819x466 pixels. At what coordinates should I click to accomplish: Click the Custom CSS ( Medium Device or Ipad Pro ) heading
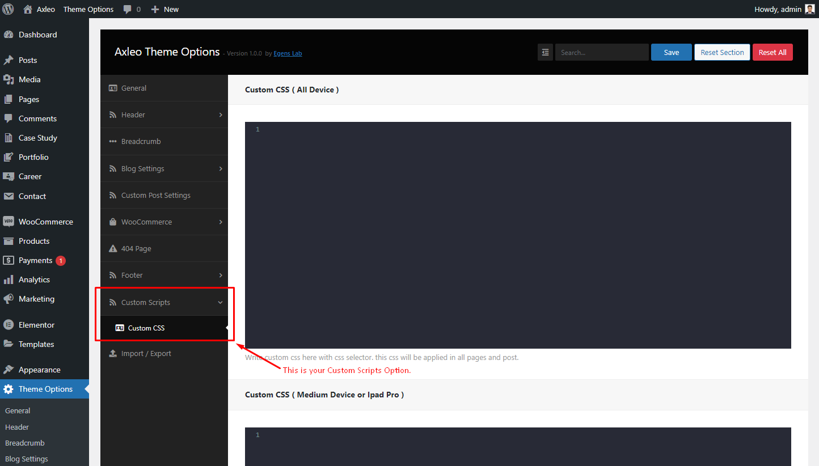click(x=324, y=395)
